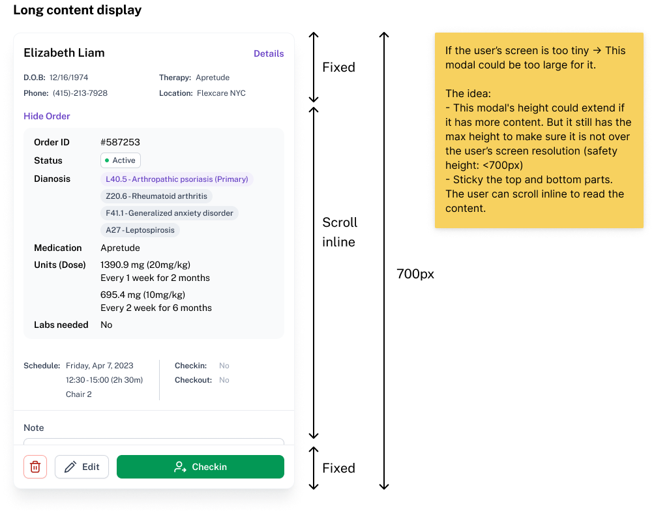Click into the Note text field
This screenshot has width=654, height=515.
(x=154, y=442)
